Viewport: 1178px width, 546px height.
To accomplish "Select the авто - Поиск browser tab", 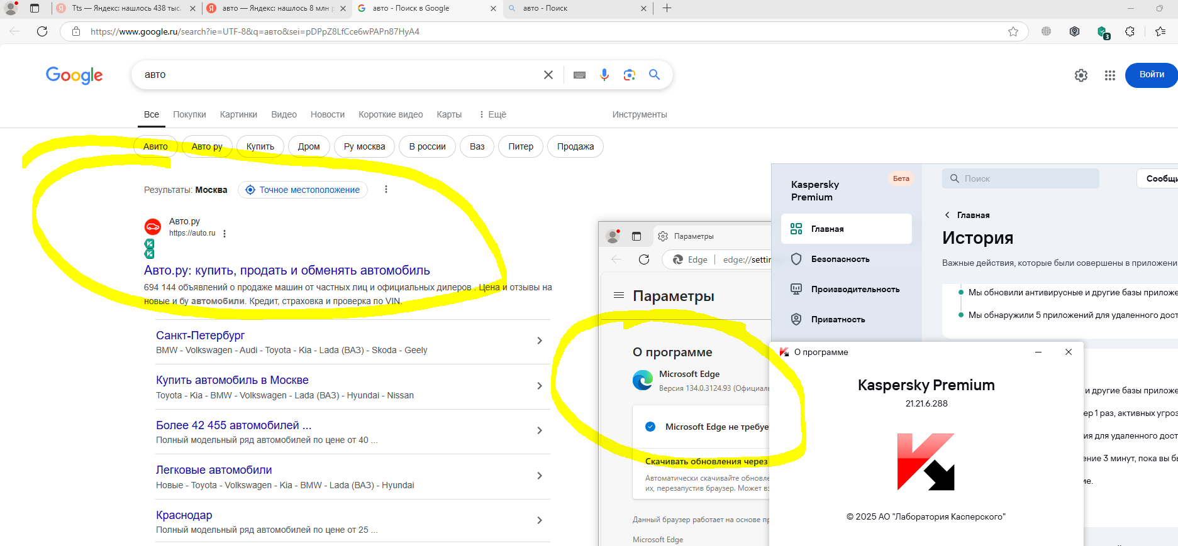I will coord(577,8).
